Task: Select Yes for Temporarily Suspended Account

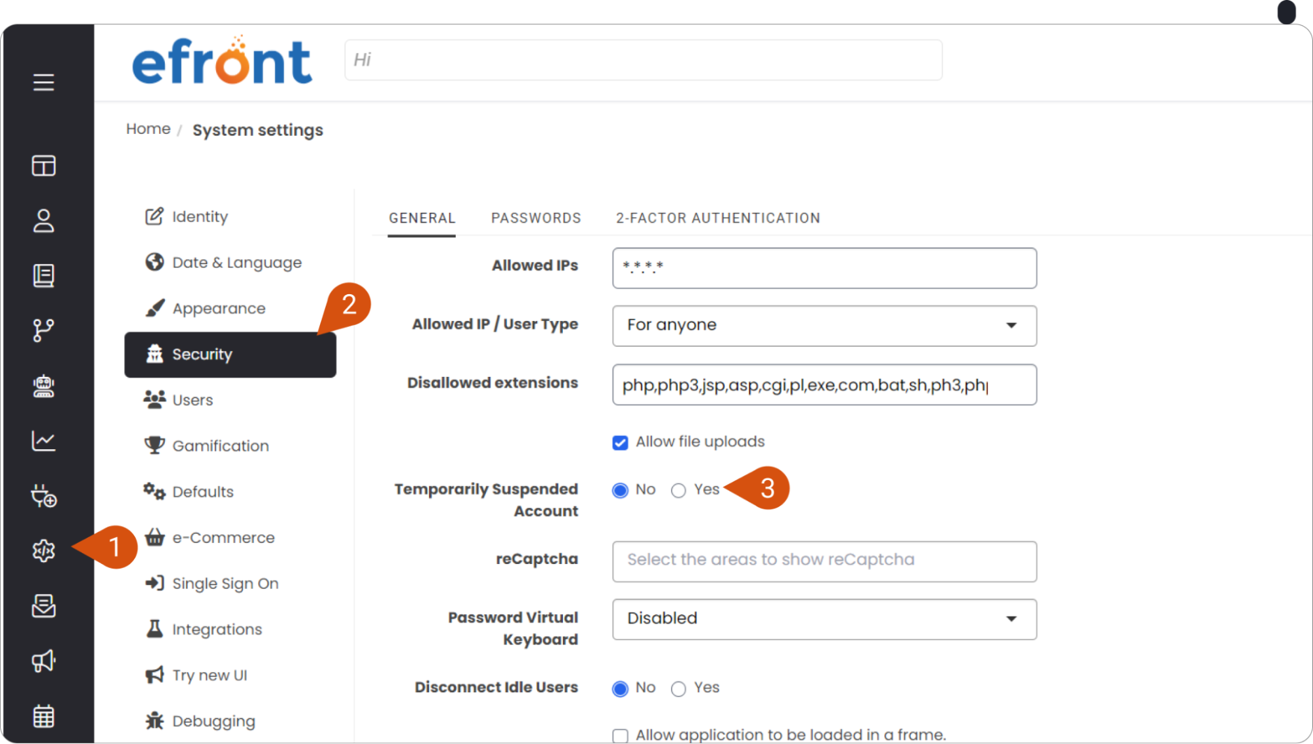Action: coord(679,491)
